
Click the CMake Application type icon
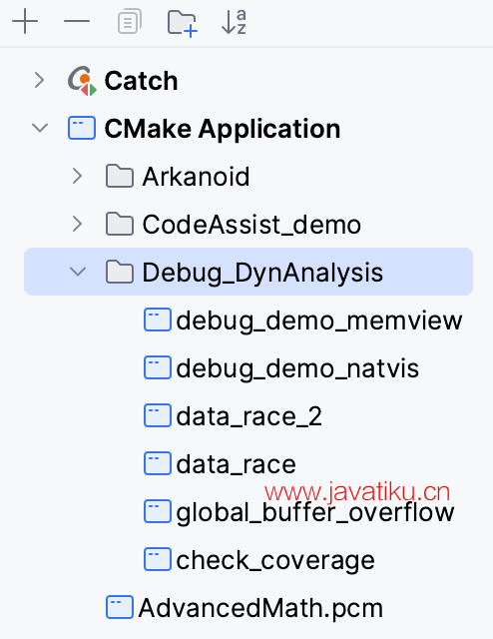pos(82,129)
